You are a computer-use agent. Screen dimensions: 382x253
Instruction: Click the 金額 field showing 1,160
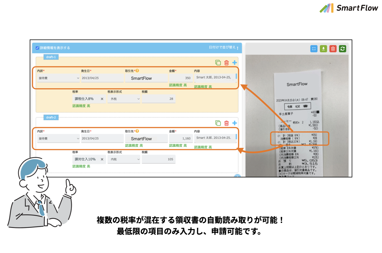tap(181, 139)
